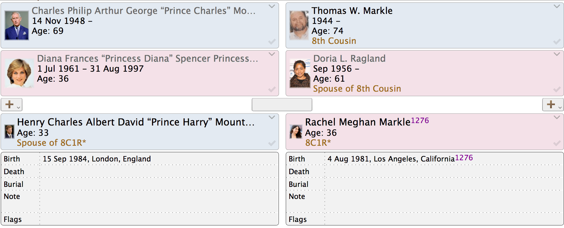The height and width of the screenshot is (228, 564).
Task: Click Princess Diana's portrait photo
Action: tap(19, 73)
